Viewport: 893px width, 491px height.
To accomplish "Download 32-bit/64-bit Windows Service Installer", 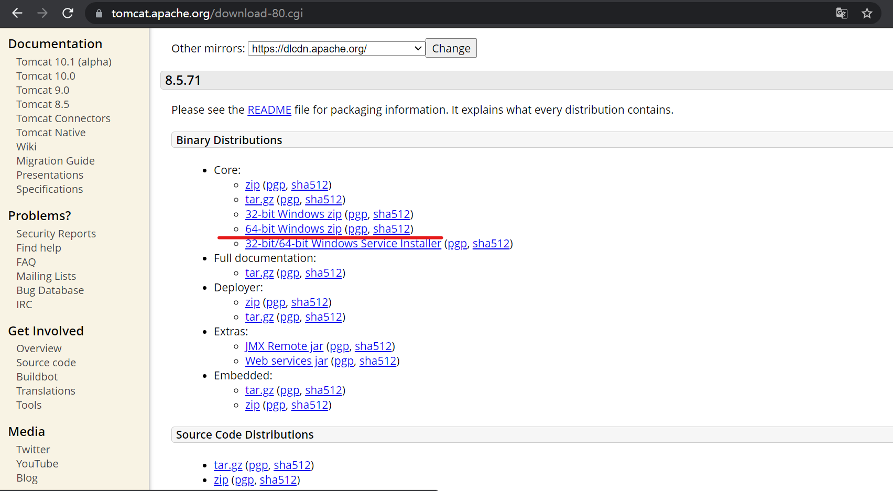I will coord(343,244).
